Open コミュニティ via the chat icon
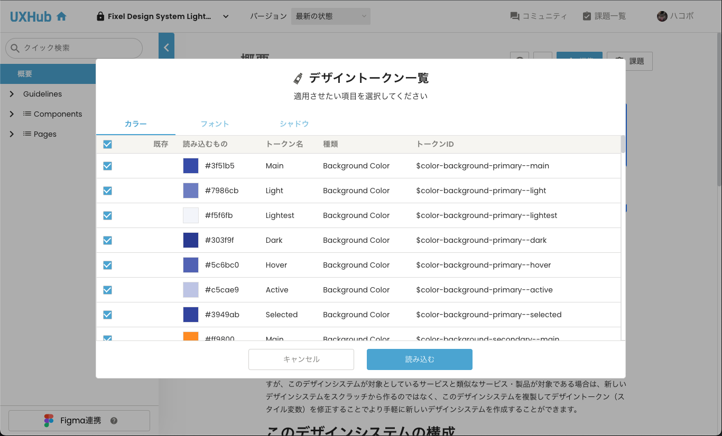The image size is (722, 436). [x=514, y=16]
